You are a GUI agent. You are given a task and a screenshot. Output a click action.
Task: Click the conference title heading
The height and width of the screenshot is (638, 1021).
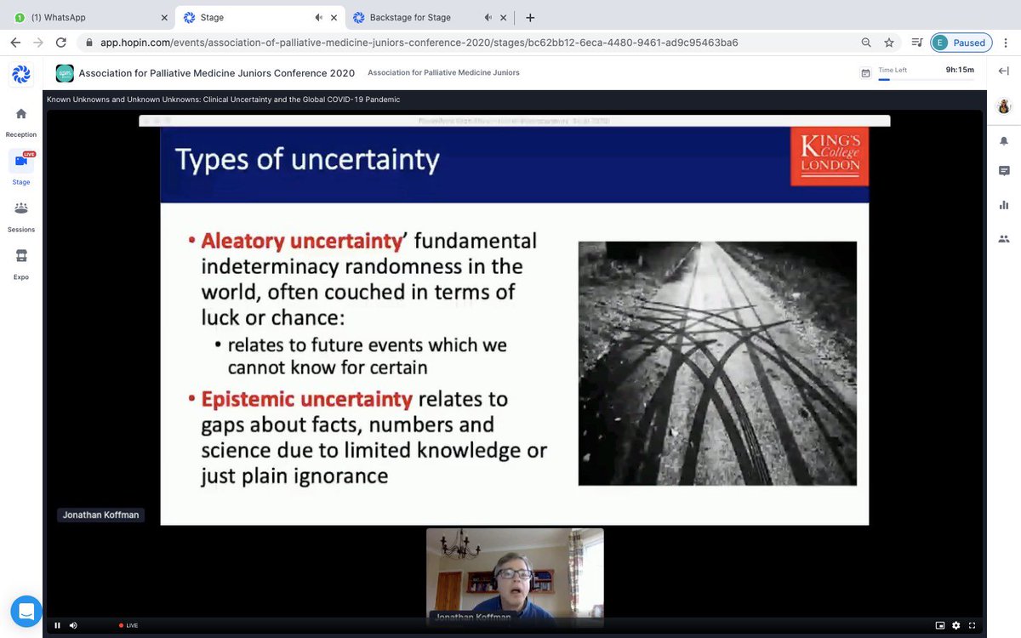coord(217,73)
